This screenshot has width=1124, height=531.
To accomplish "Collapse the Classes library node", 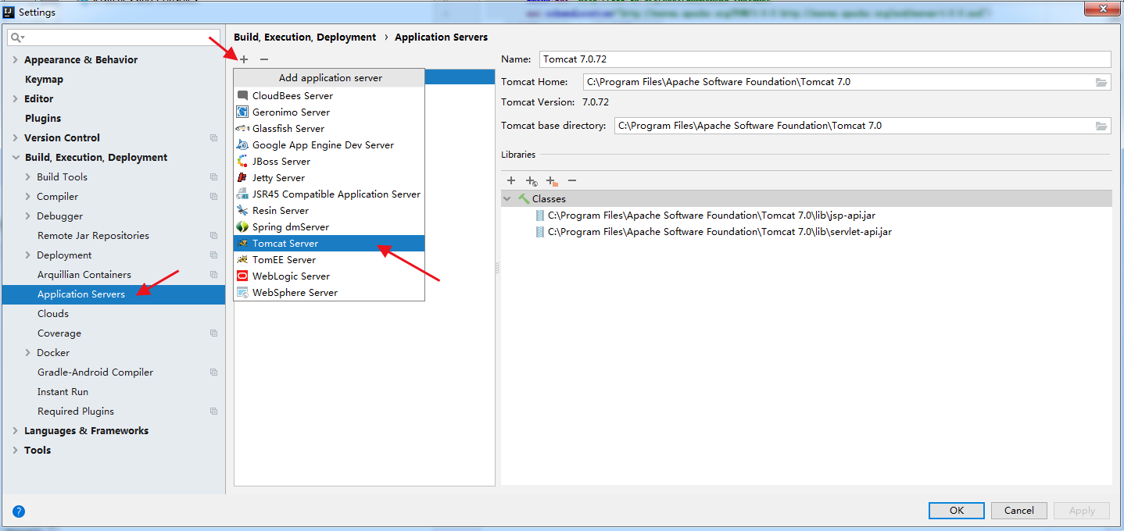I will pyautogui.click(x=507, y=199).
